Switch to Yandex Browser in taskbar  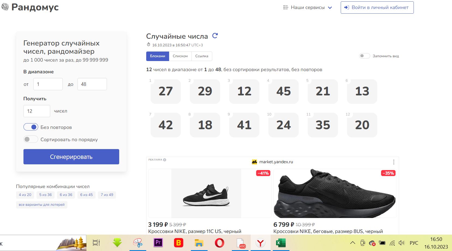261,243
